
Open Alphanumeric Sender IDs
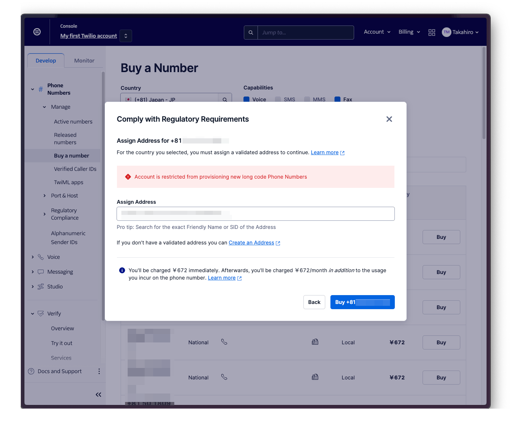[x=68, y=238]
